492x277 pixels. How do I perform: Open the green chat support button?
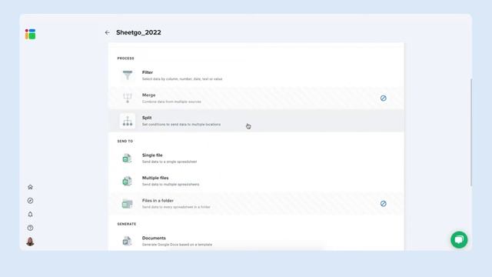point(459,239)
